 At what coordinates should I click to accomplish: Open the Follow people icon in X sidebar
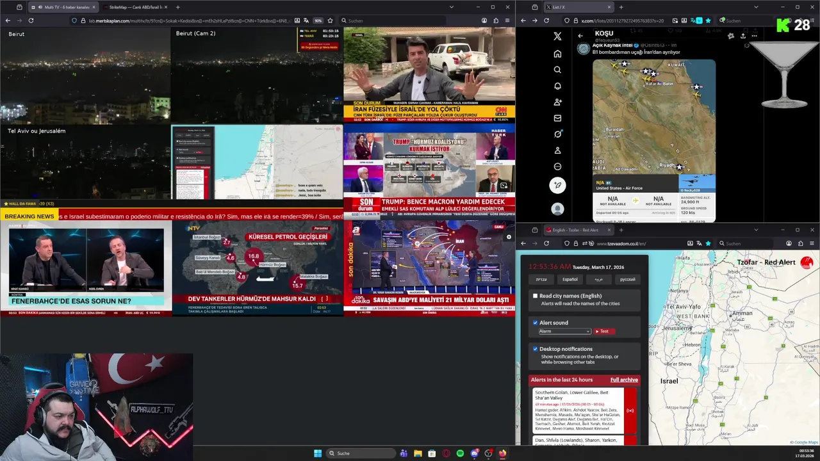(x=557, y=102)
